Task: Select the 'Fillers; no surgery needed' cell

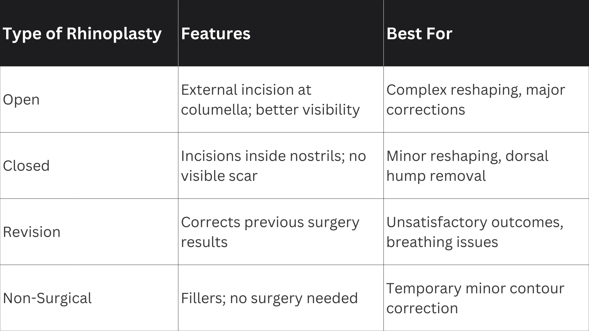Action: coord(269,298)
